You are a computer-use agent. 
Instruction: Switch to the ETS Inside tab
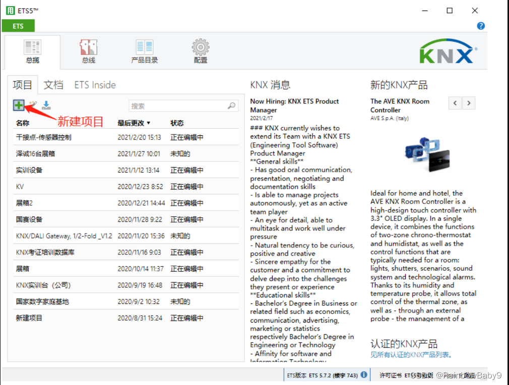(95, 85)
